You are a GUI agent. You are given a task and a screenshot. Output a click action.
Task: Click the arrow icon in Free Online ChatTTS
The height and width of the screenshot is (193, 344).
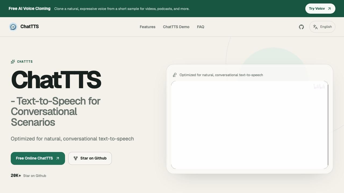click(58, 158)
